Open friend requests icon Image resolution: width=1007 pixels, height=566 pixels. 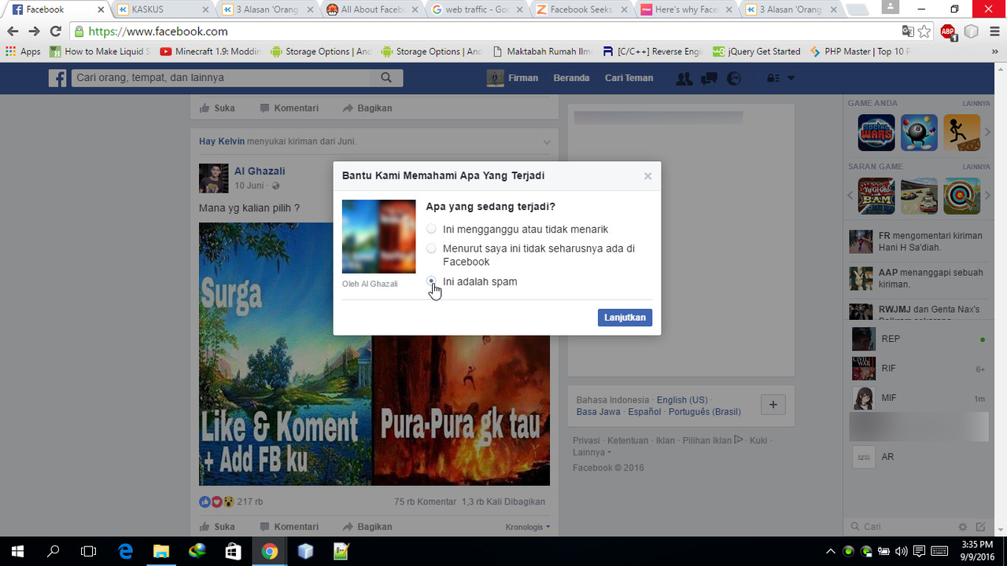(684, 79)
